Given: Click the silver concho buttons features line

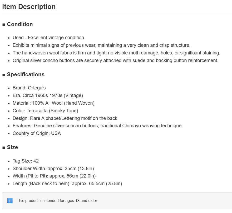Looking at the screenshot, I should click(x=98, y=126).
